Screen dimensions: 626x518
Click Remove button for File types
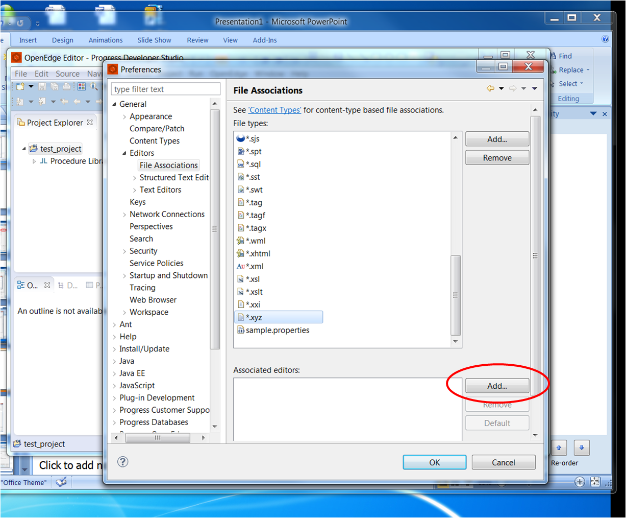pyautogui.click(x=497, y=158)
